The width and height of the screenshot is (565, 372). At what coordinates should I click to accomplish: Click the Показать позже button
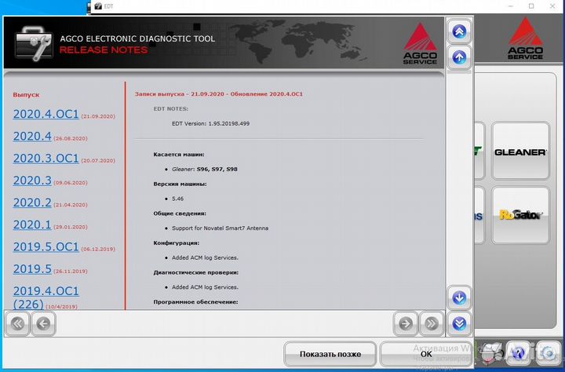(330, 354)
